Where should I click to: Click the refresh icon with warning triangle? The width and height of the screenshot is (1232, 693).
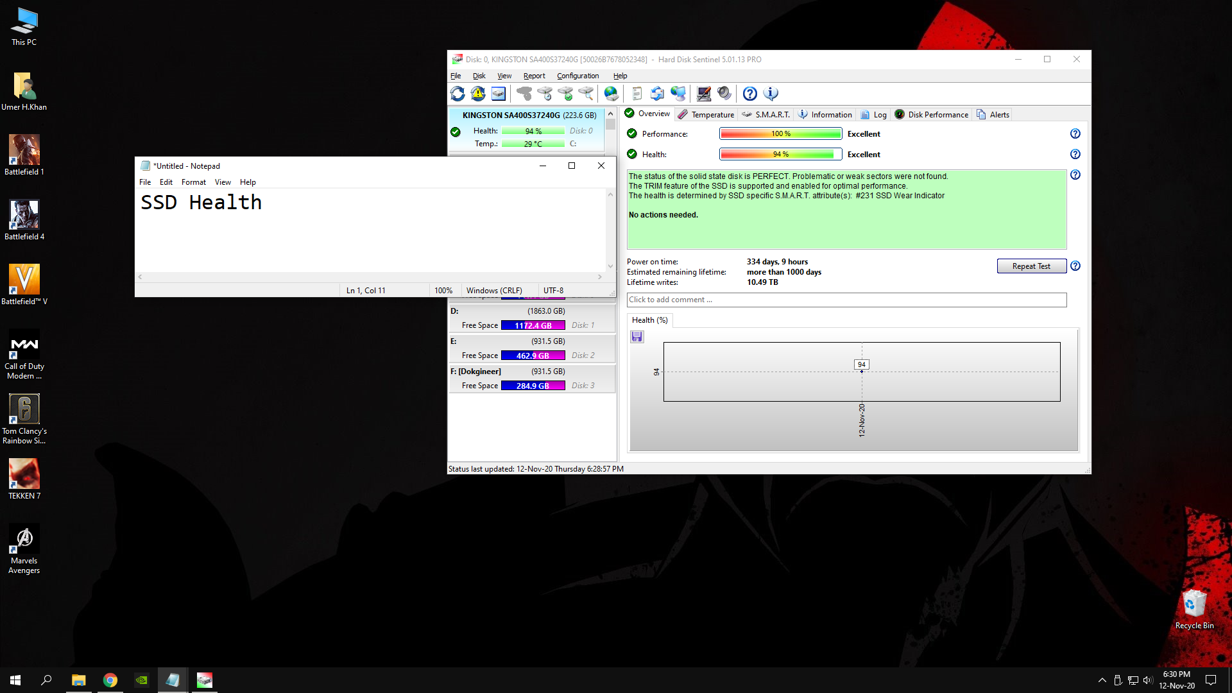click(x=478, y=94)
